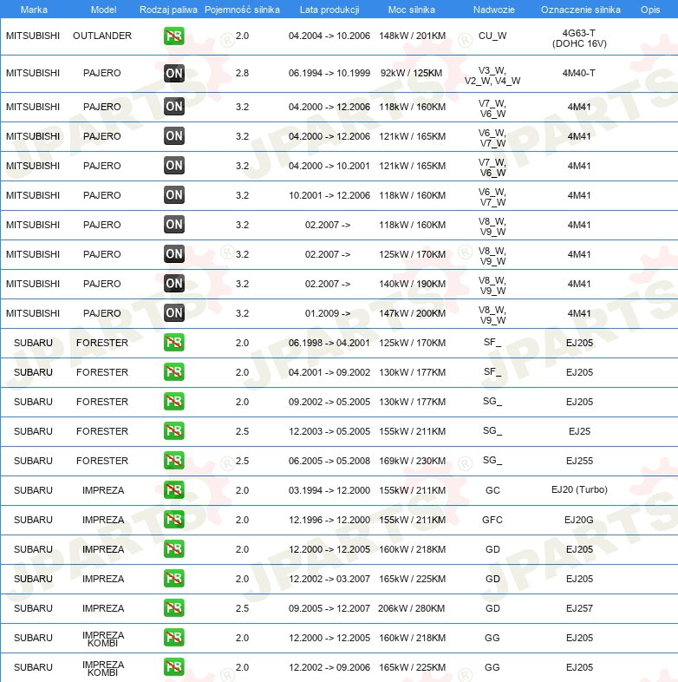Click diesel icon in PAJERO 04.2000 -> 10.2001 row
This screenshot has width=678, height=682.
pyautogui.click(x=174, y=166)
